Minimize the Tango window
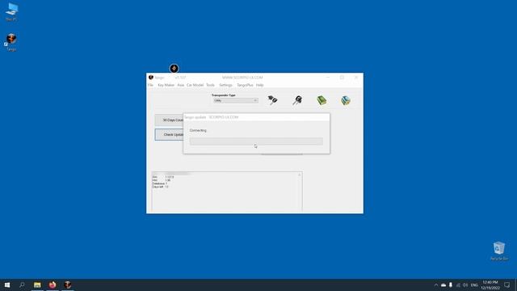517x291 pixels. click(x=328, y=78)
